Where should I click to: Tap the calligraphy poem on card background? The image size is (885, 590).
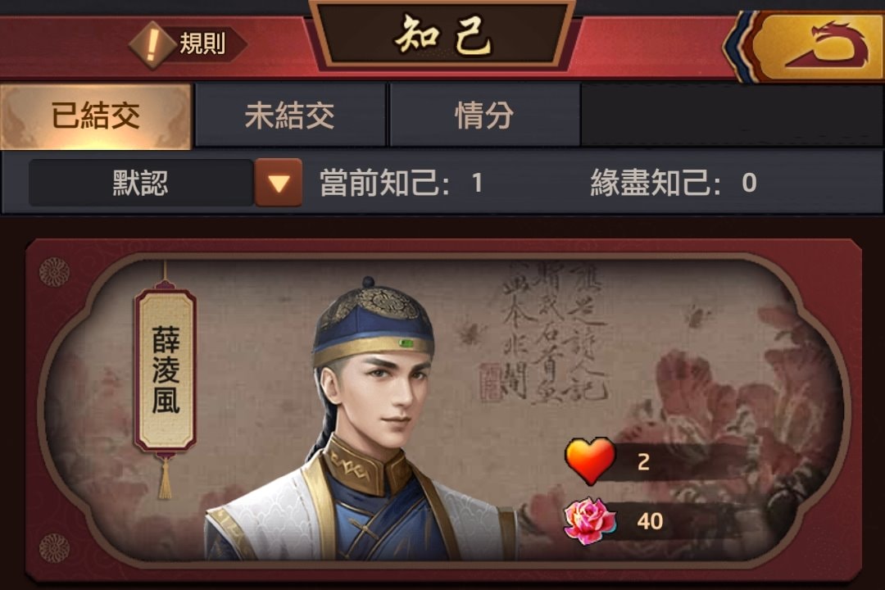(x=554, y=332)
